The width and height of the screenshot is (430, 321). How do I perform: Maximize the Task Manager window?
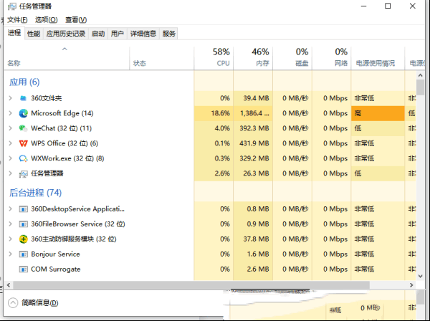click(x=388, y=6)
